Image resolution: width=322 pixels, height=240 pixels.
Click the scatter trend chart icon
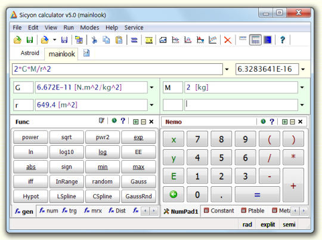point(212,39)
